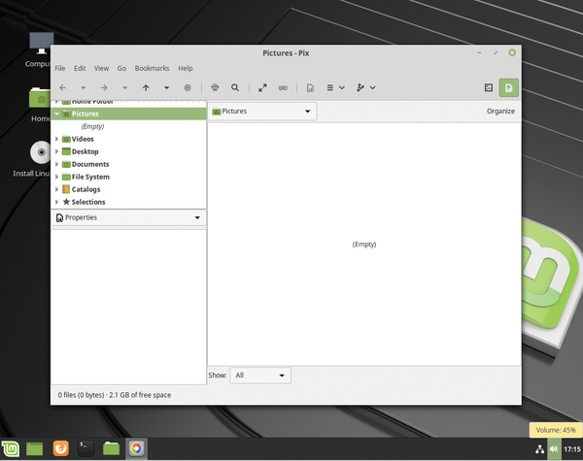Open the View menu
Viewport: 583px width, 461px height.
(101, 68)
